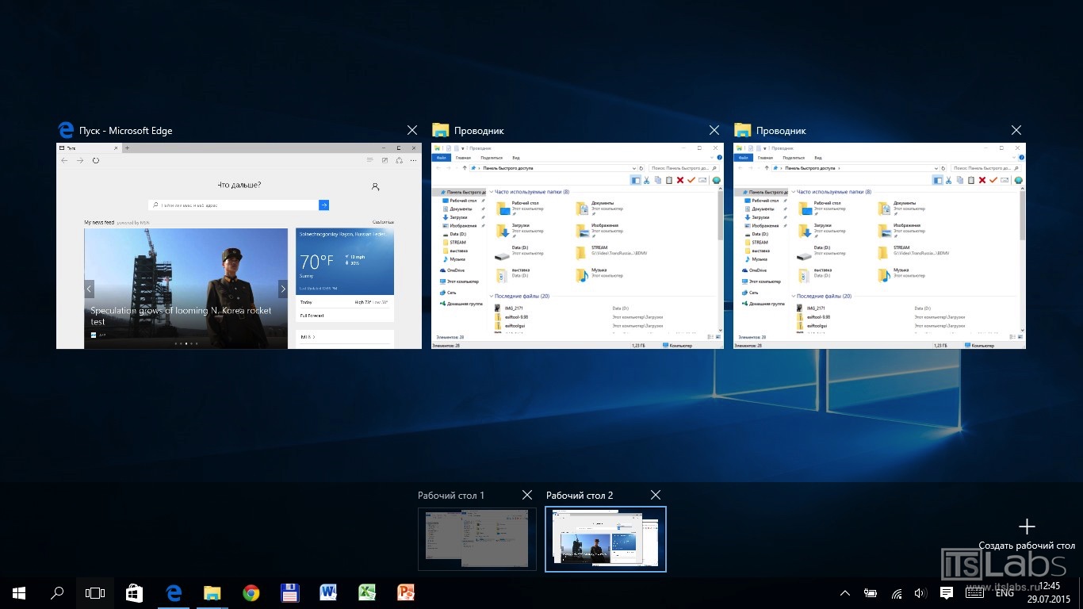Click Создать рабочий стол plus button
Screen dimensions: 1083x609
1027,527
